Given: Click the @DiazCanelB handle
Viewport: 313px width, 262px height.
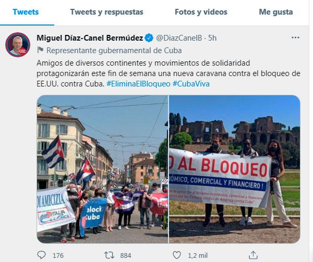Looking at the screenshot, I should (x=179, y=38).
